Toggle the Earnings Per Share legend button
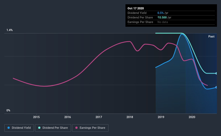Image resolution: width=221 pixels, height=136 pixels. point(90,128)
